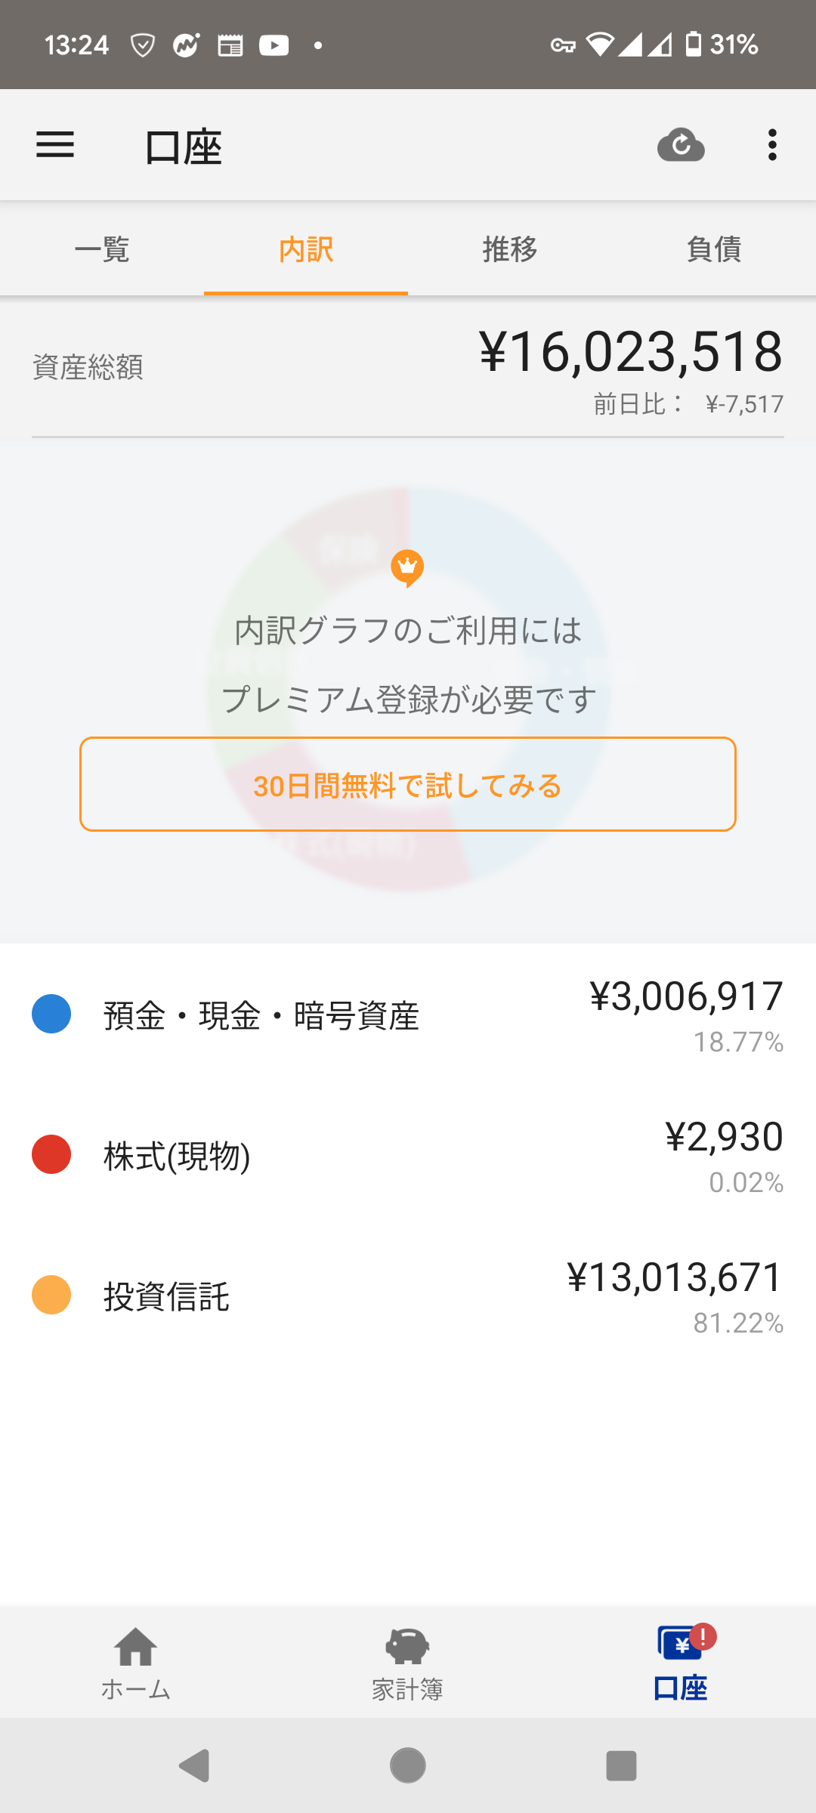
Task: Switch to the 推移 tab
Action: pos(510,249)
